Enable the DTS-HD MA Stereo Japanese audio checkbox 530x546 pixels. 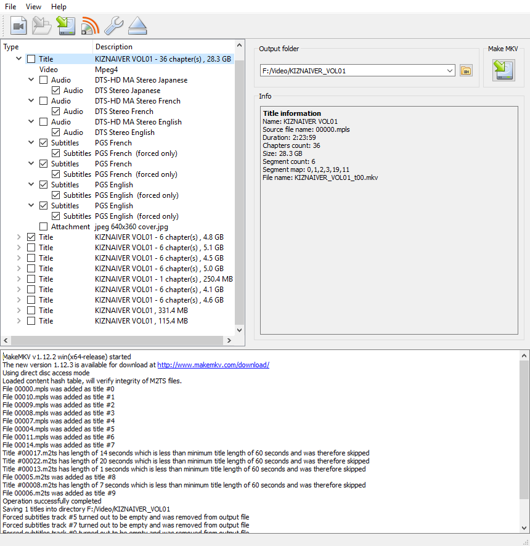[43, 80]
